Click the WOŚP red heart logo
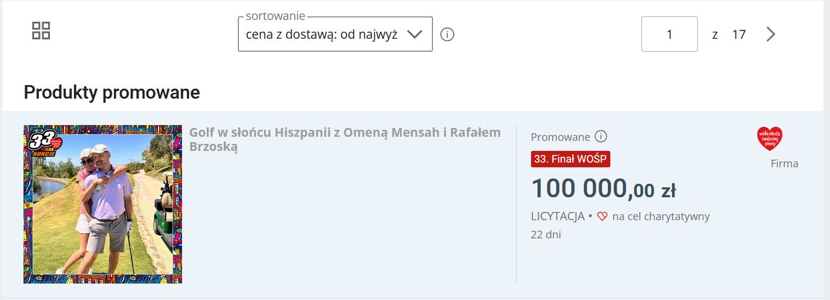Image resolution: width=830 pixels, height=300 pixels. (769, 139)
